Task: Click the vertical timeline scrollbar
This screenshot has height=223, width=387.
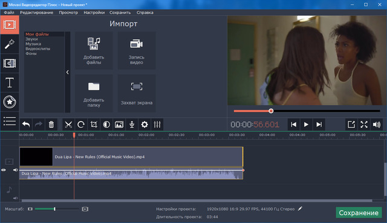Action: pyautogui.click(x=385, y=179)
